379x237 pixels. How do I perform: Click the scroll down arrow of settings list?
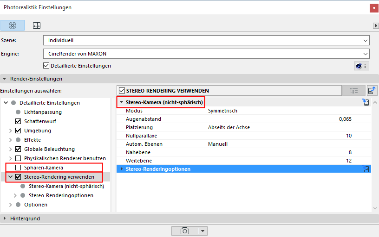click(375, 208)
